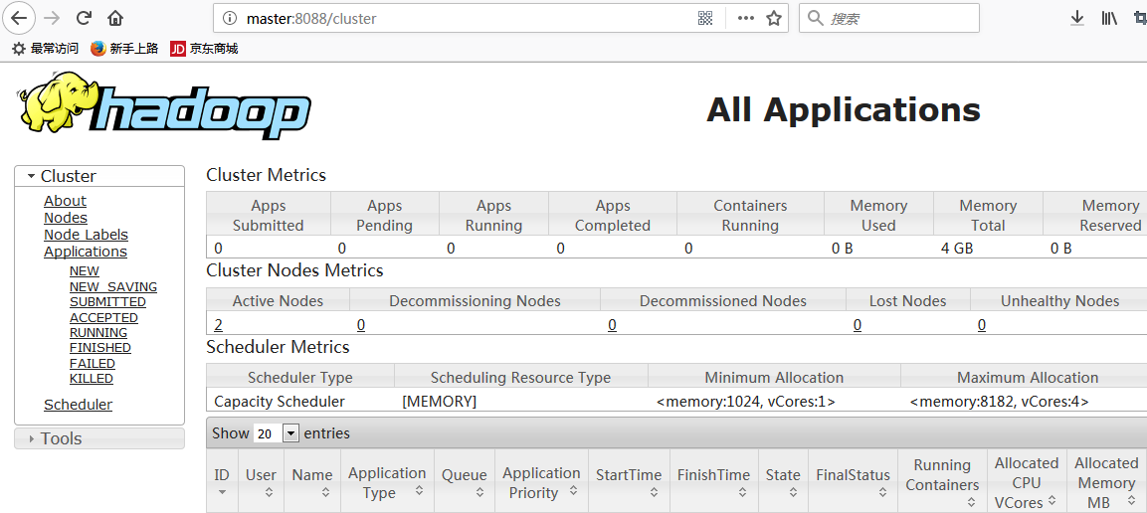Click the QR code icon in address bar
This screenshot has width=1147, height=513.
coord(705,18)
